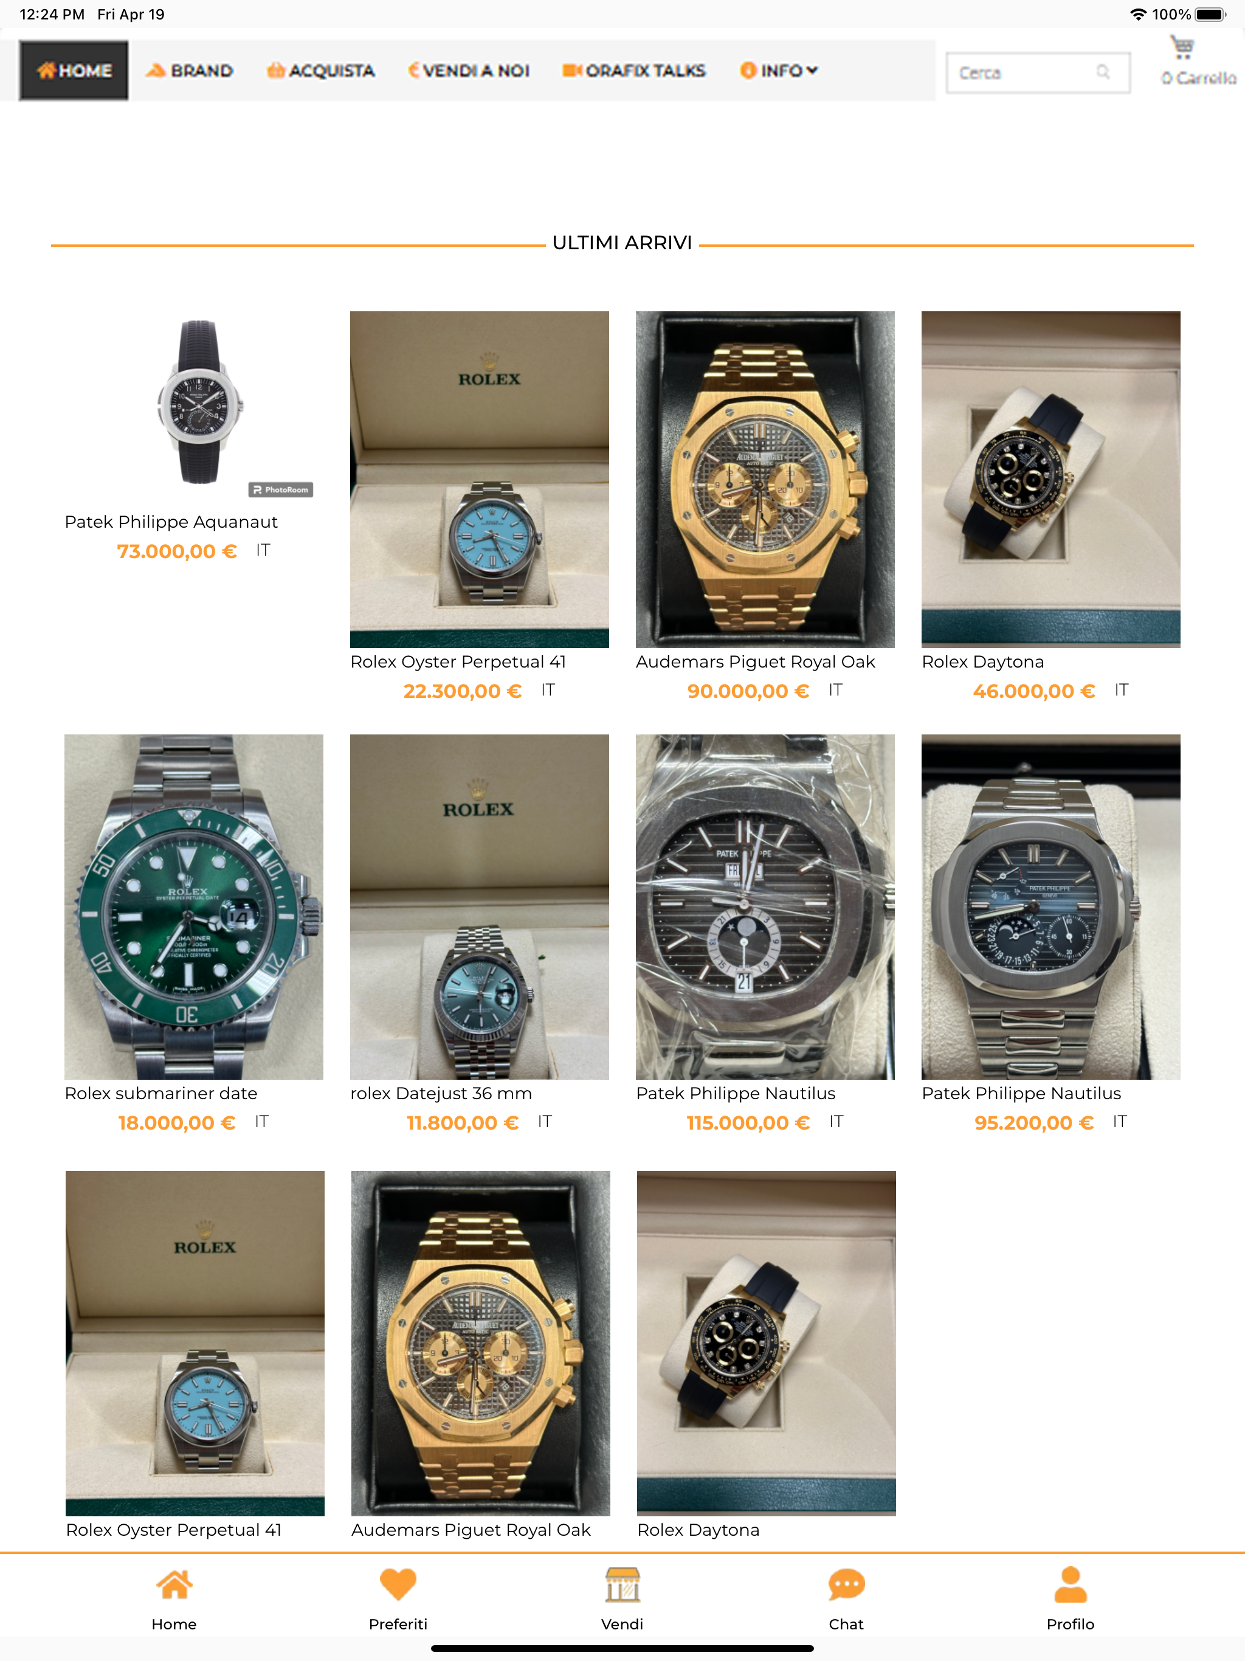Open the shopping cart icon
Viewport: 1245px width, 1661px height.
tap(1182, 48)
